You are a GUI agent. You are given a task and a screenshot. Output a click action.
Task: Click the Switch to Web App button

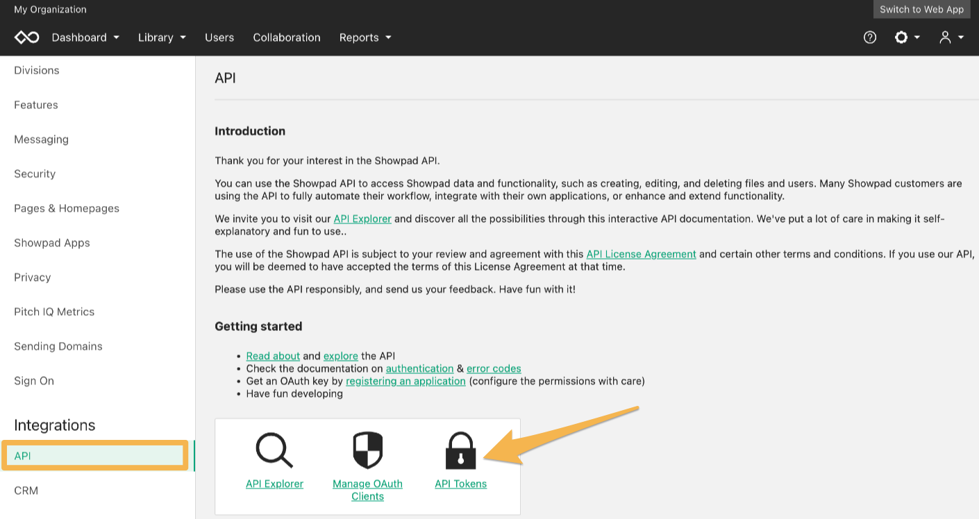pos(921,9)
